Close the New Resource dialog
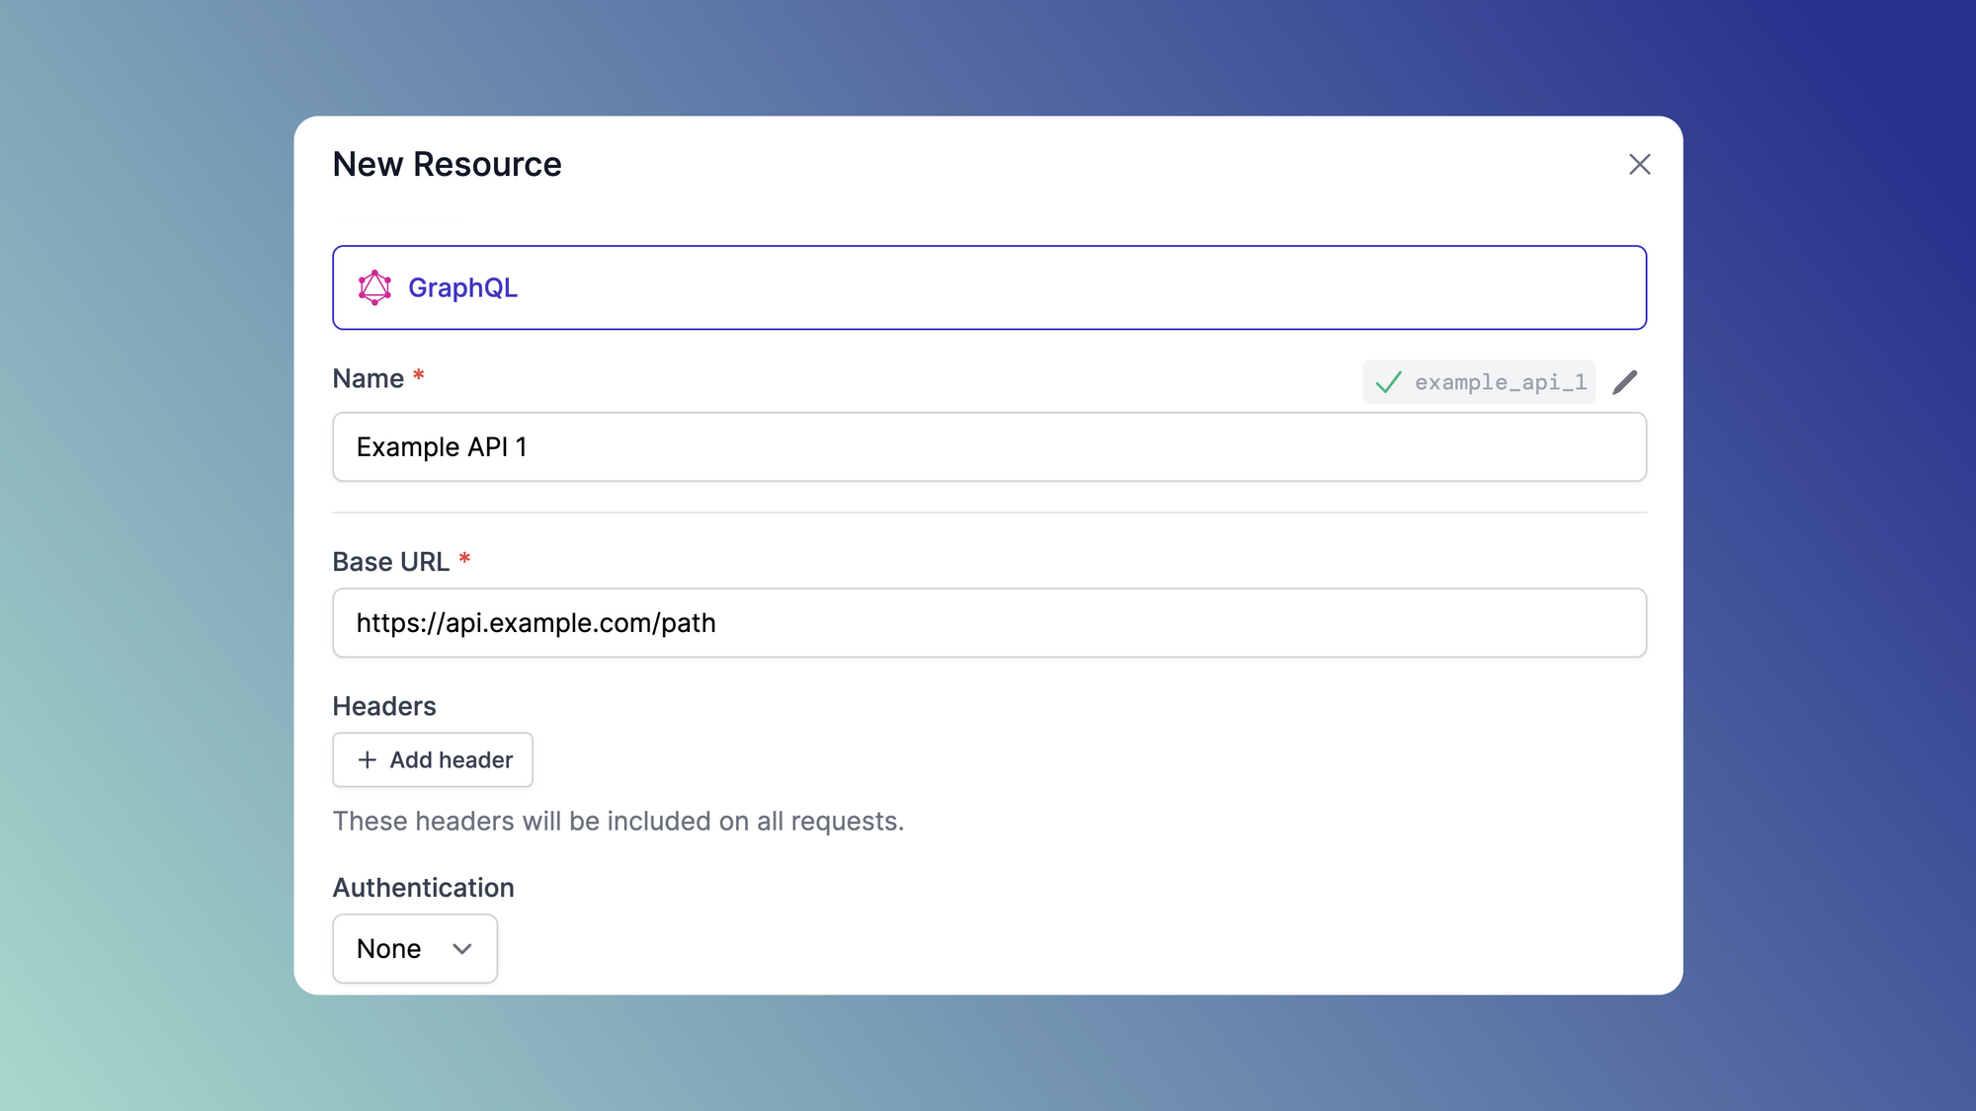The height and width of the screenshot is (1111, 1976). pyautogui.click(x=1639, y=164)
